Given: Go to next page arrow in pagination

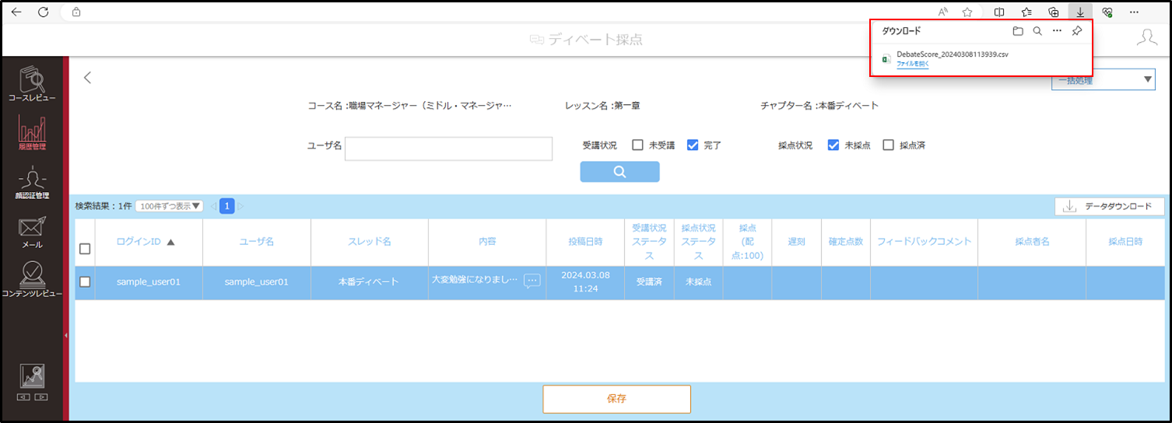Looking at the screenshot, I should [241, 206].
